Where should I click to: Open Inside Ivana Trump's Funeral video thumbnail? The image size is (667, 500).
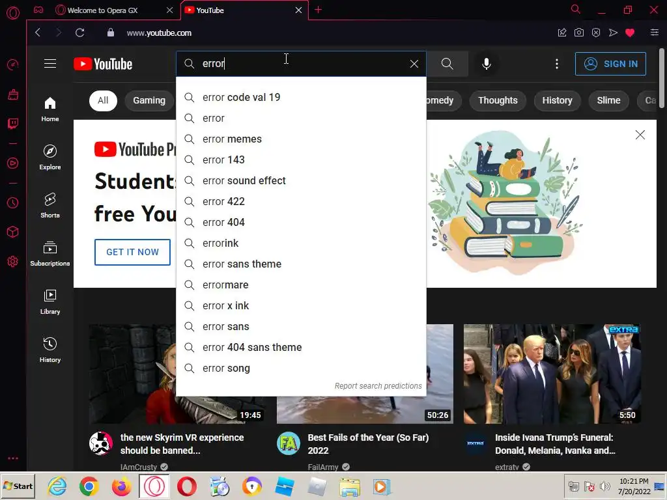[552, 374]
